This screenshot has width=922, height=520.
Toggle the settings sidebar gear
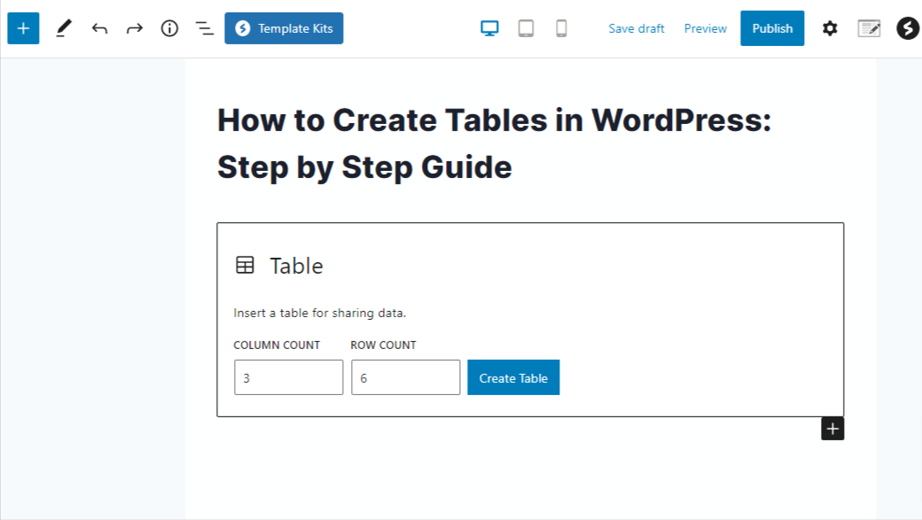pyautogui.click(x=830, y=28)
